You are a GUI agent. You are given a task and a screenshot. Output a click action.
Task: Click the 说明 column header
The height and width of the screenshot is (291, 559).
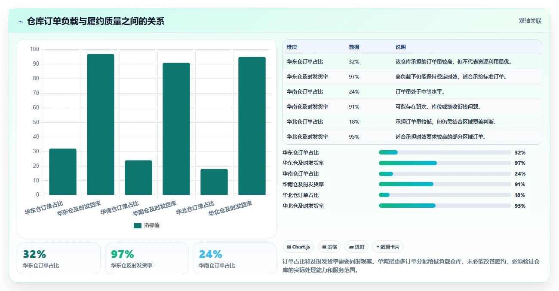pyautogui.click(x=401, y=47)
